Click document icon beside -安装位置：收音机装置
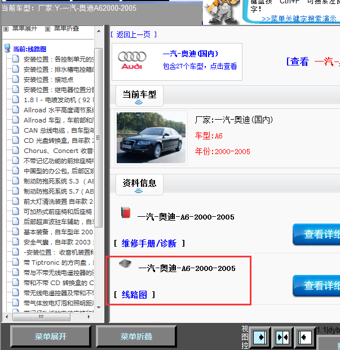340x350 pixels. tap(15, 251)
